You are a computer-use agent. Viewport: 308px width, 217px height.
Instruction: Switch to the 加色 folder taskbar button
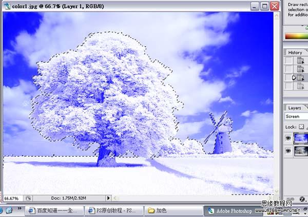click(160, 210)
